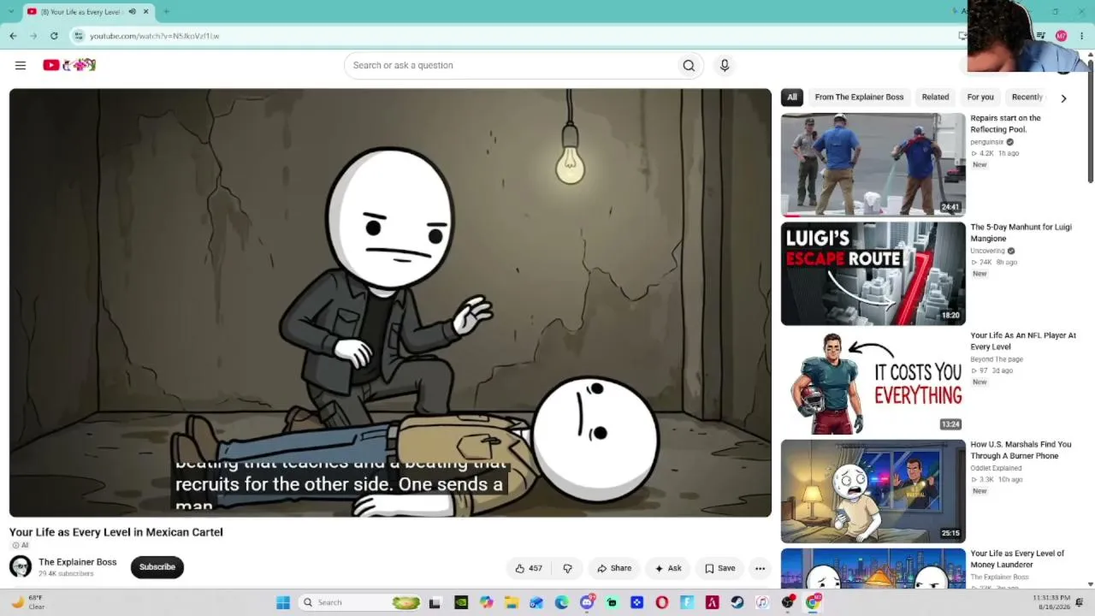
Task: Click the search magnifier button
Action: pyautogui.click(x=689, y=65)
